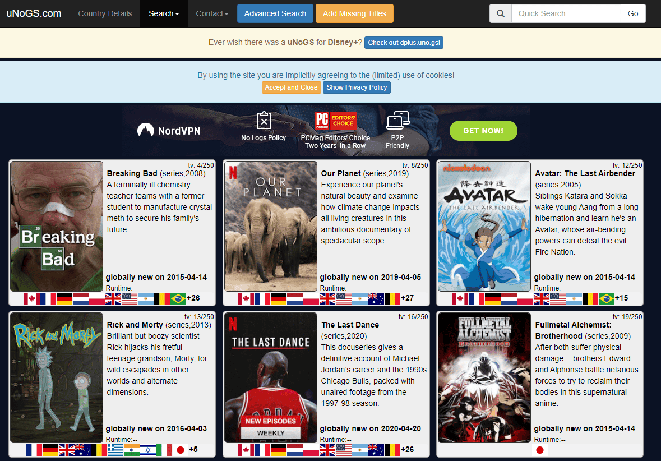Click the NordVPN logo in the banner
The width and height of the screenshot is (661, 461).
tap(169, 130)
